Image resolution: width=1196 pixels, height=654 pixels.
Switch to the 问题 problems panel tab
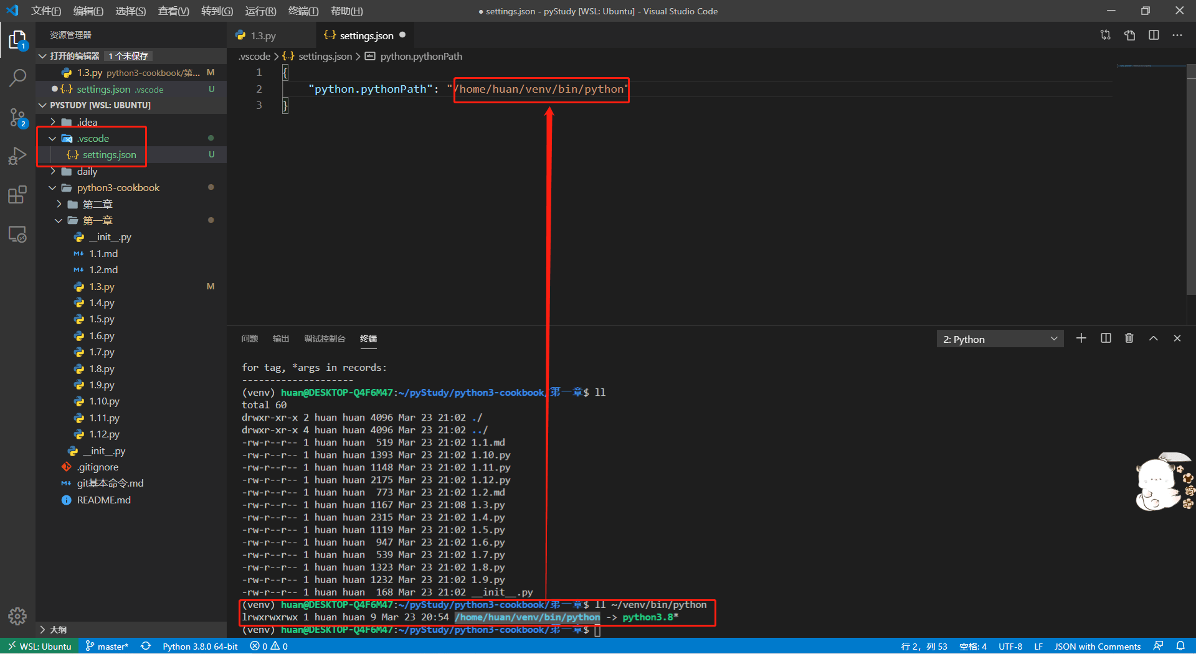(249, 339)
